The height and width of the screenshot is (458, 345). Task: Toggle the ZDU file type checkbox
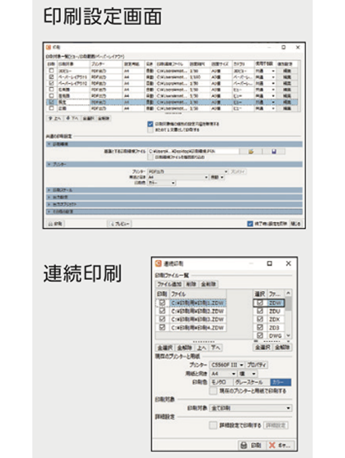(259, 310)
